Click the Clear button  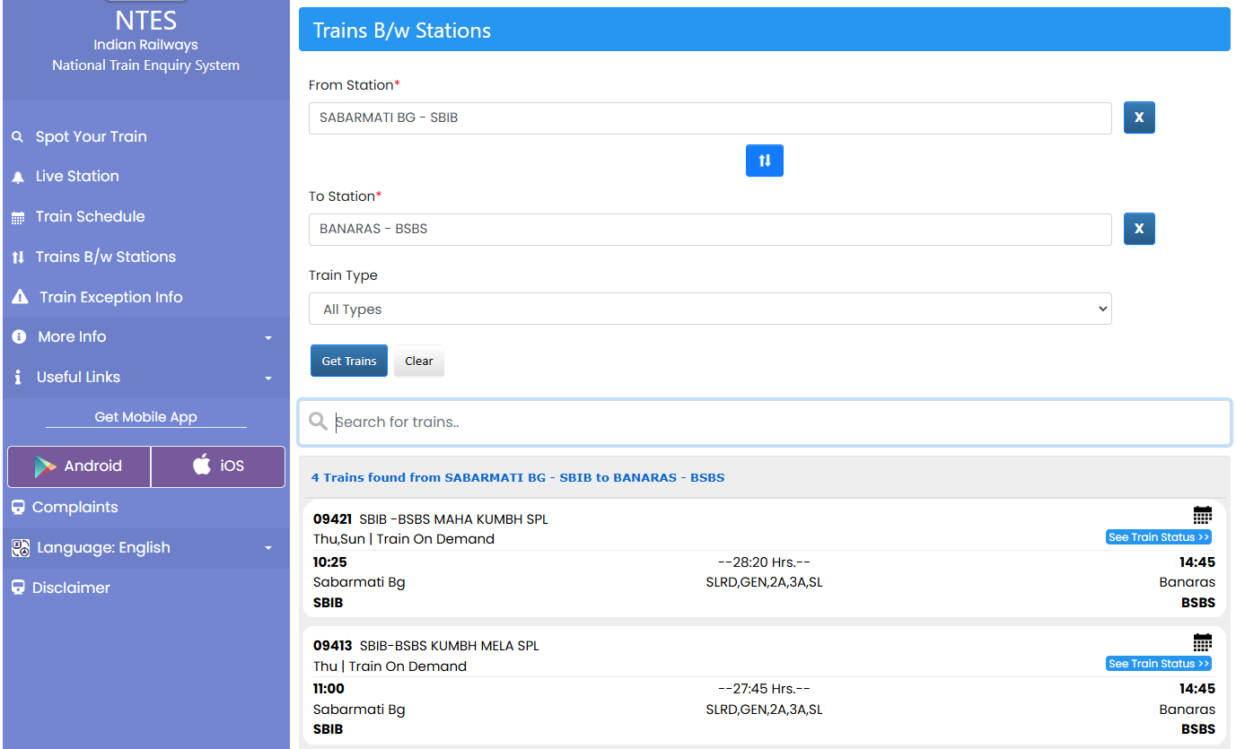pyautogui.click(x=419, y=361)
